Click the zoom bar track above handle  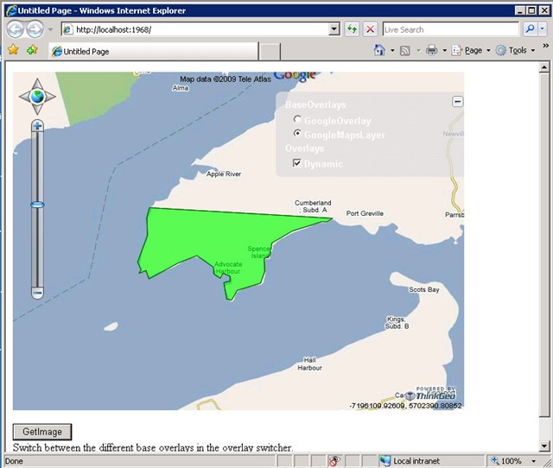tap(37, 167)
